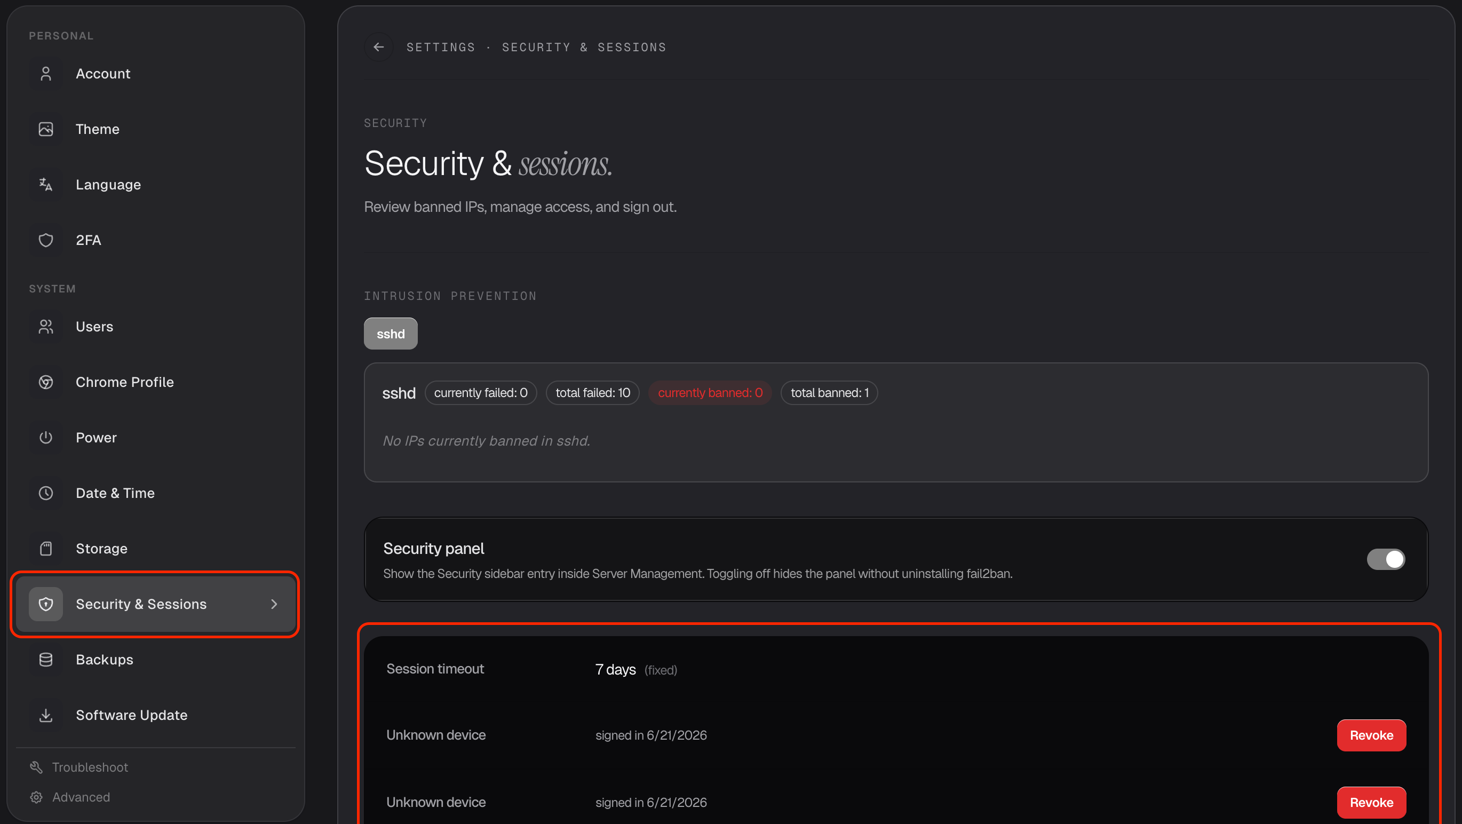Select the sshd jail tab
The height and width of the screenshot is (824, 1462).
coord(391,334)
